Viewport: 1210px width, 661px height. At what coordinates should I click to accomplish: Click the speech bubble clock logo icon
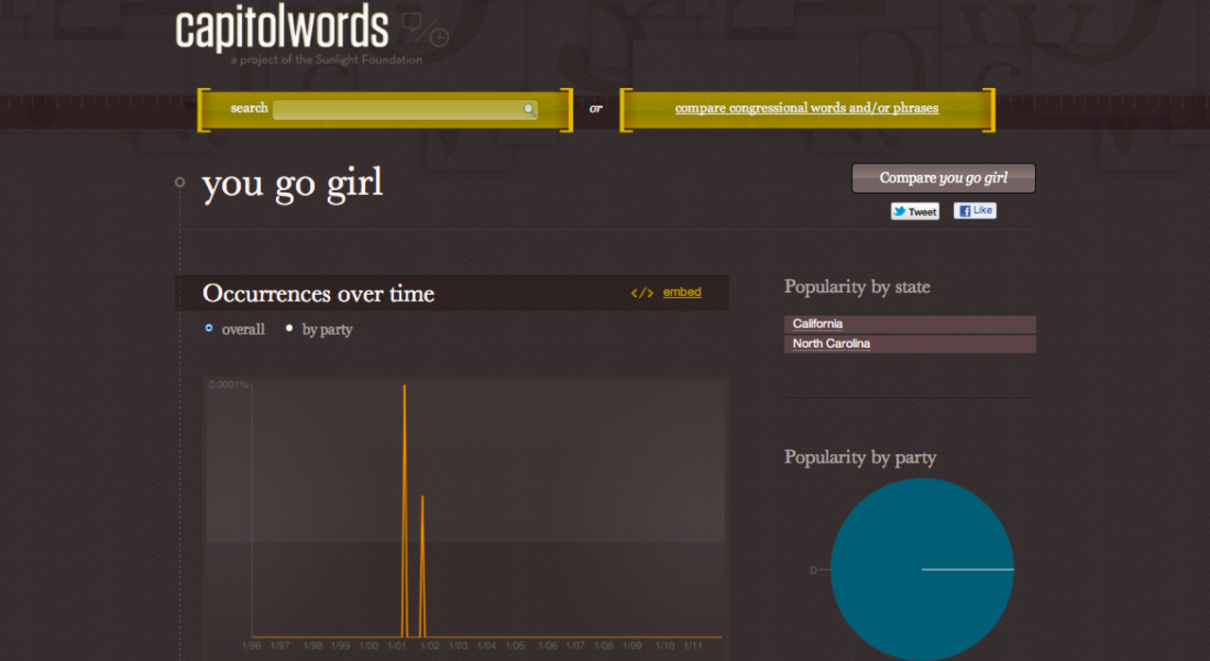pos(424,30)
